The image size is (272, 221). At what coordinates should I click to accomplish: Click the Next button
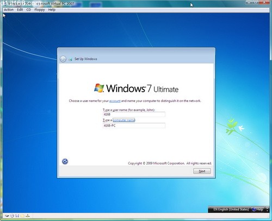click(x=202, y=171)
